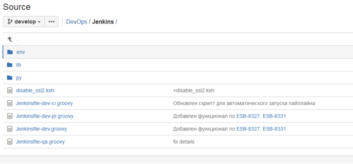The height and width of the screenshot is (164, 353).
Task: Open ESB-8331 link in Jenkinsfile-dev-pr.groovy row
Action: pyautogui.click(x=274, y=116)
